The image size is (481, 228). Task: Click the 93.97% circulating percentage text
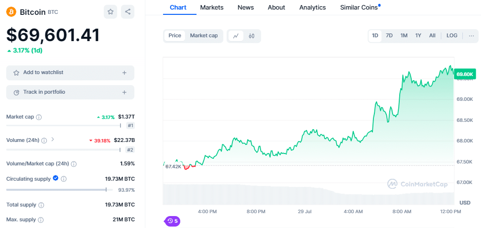[127, 190]
